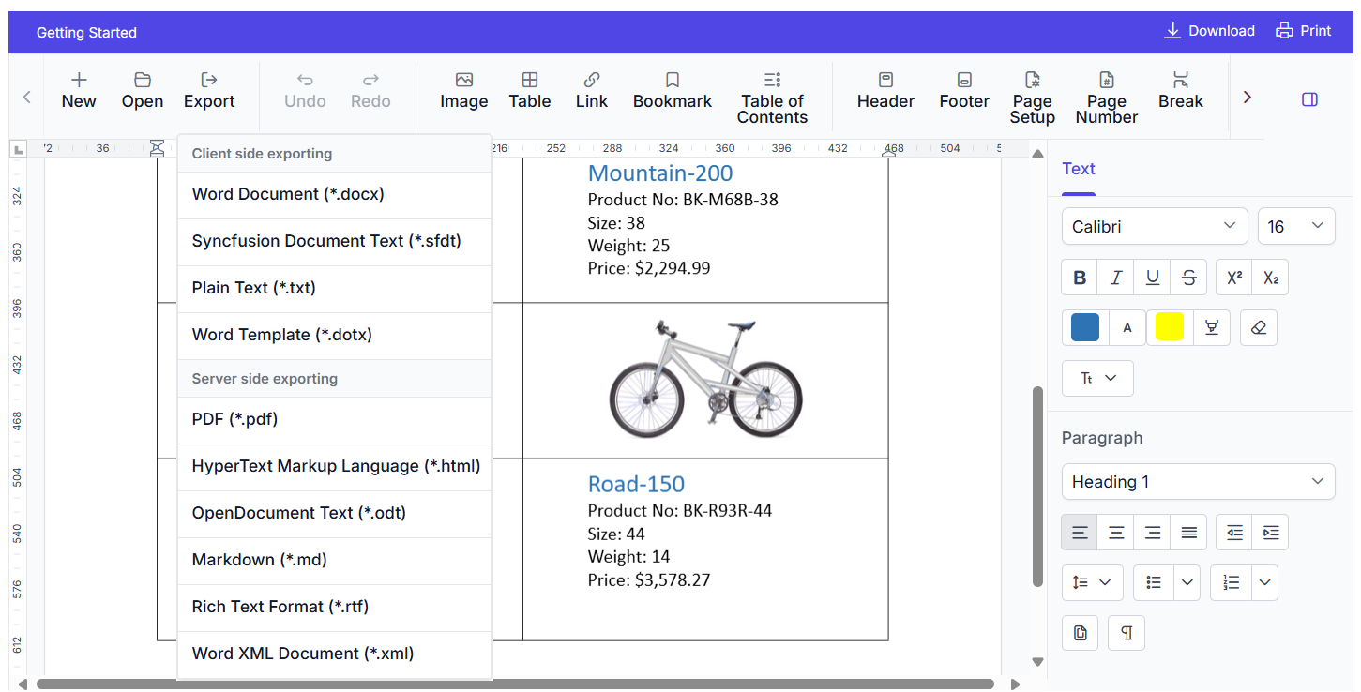Toggle italic text formatting
This screenshot has width=1361, height=692.
(1116, 278)
